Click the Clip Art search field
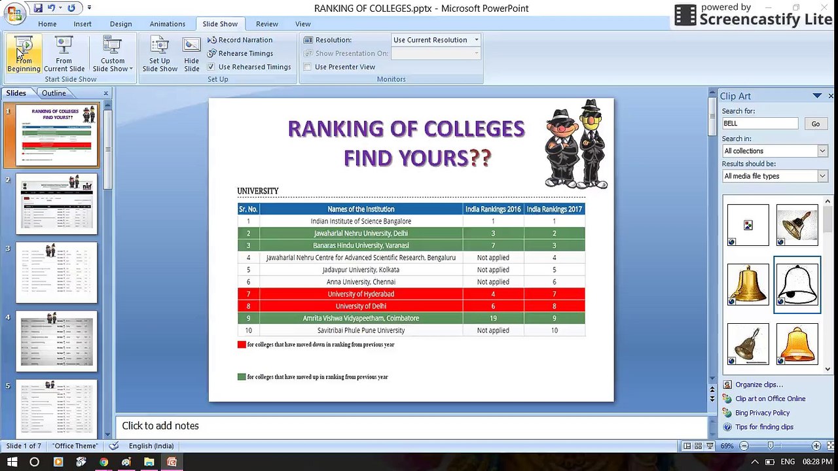 coord(760,123)
